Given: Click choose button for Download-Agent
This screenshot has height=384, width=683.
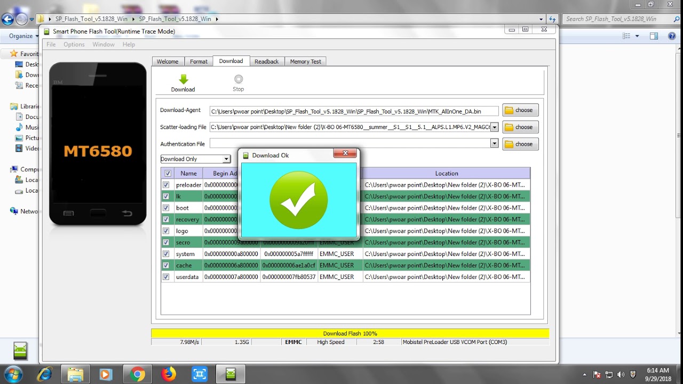Looking at the screenshot, I should 520,110.
